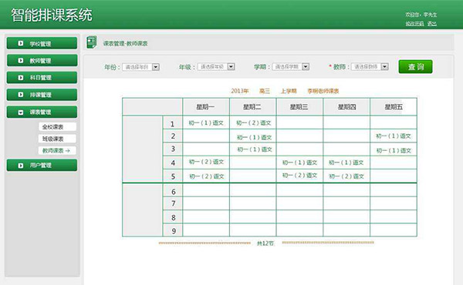Open the 年份 dropdown arrow

coord(156,67)
